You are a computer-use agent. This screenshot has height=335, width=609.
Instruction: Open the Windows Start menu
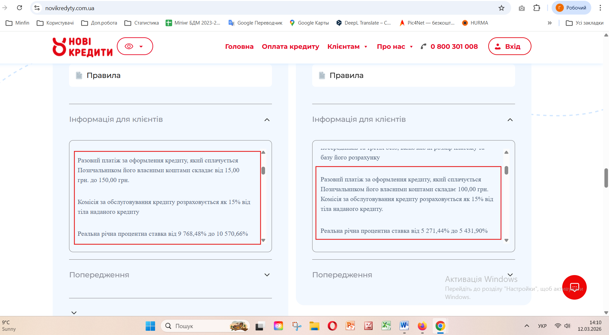[150, 326]
